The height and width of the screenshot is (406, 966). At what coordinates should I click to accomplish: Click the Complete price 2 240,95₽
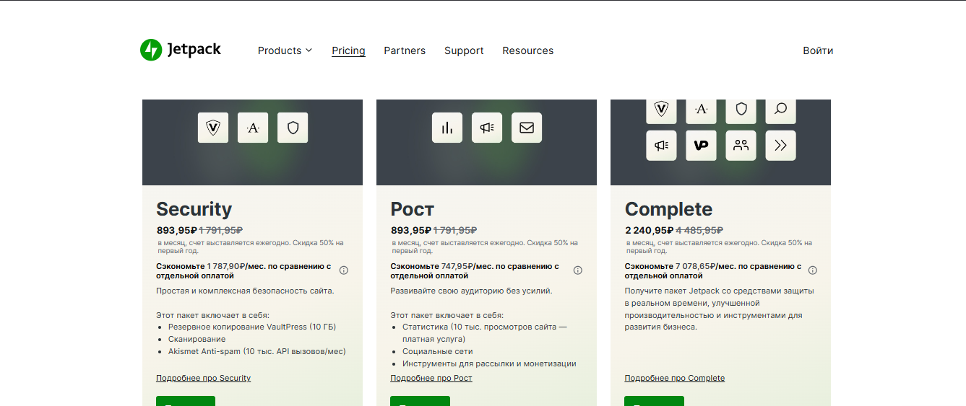click(650, 230)
